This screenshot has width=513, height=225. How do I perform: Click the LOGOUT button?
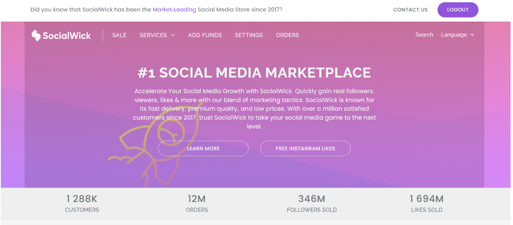pos(458,10)
